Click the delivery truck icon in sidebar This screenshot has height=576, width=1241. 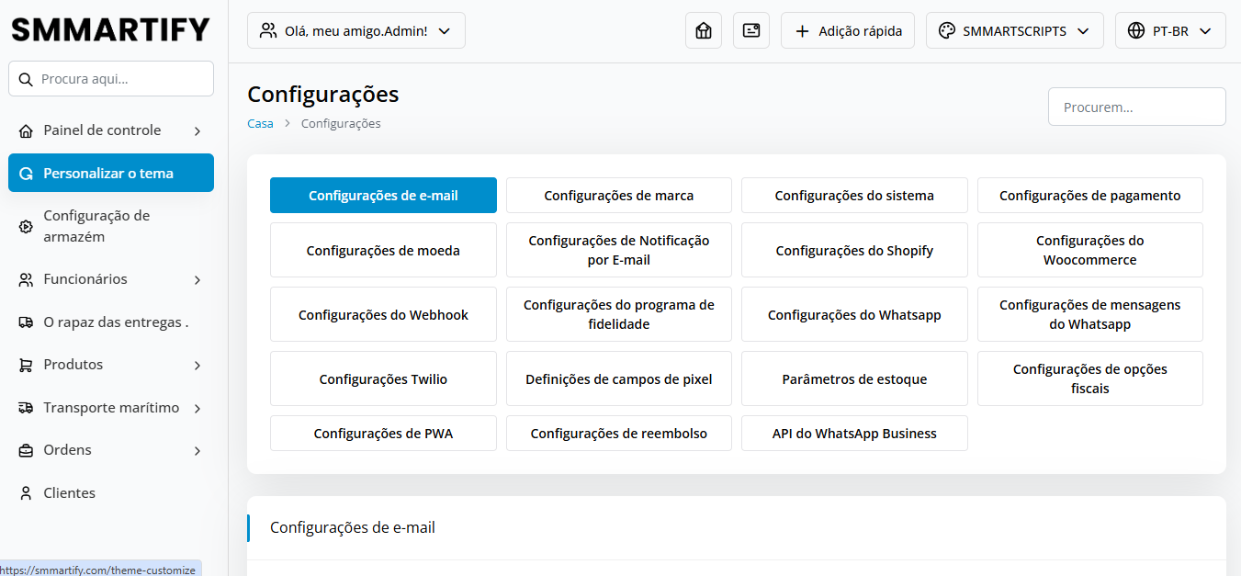(x=26, y=322)
